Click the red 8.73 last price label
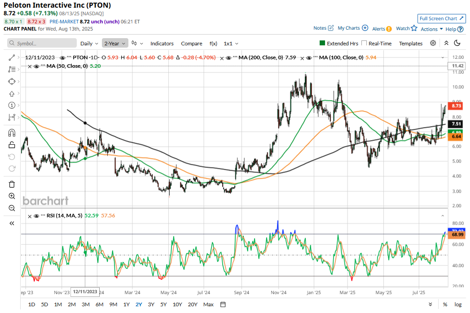This screenshot has width=470, height=313. (456, 106)
